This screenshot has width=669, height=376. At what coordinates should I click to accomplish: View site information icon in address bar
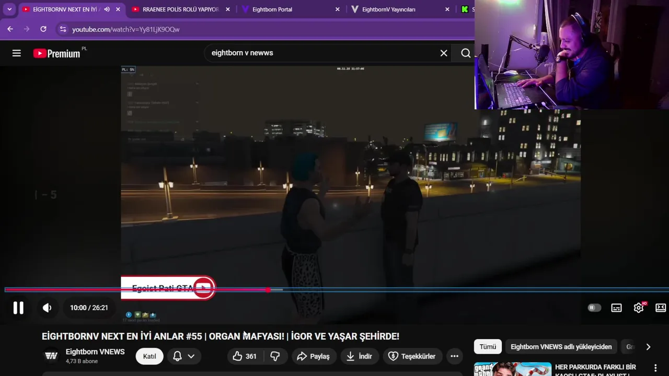tap(63, 29)
